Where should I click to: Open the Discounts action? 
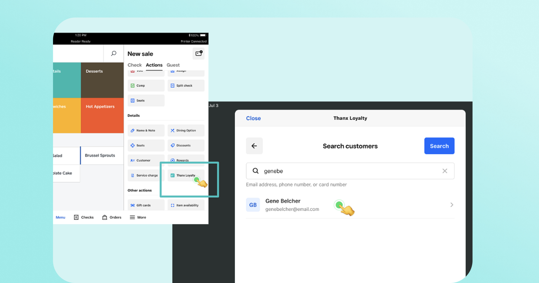pyautogui.click(x=186, y=145)
